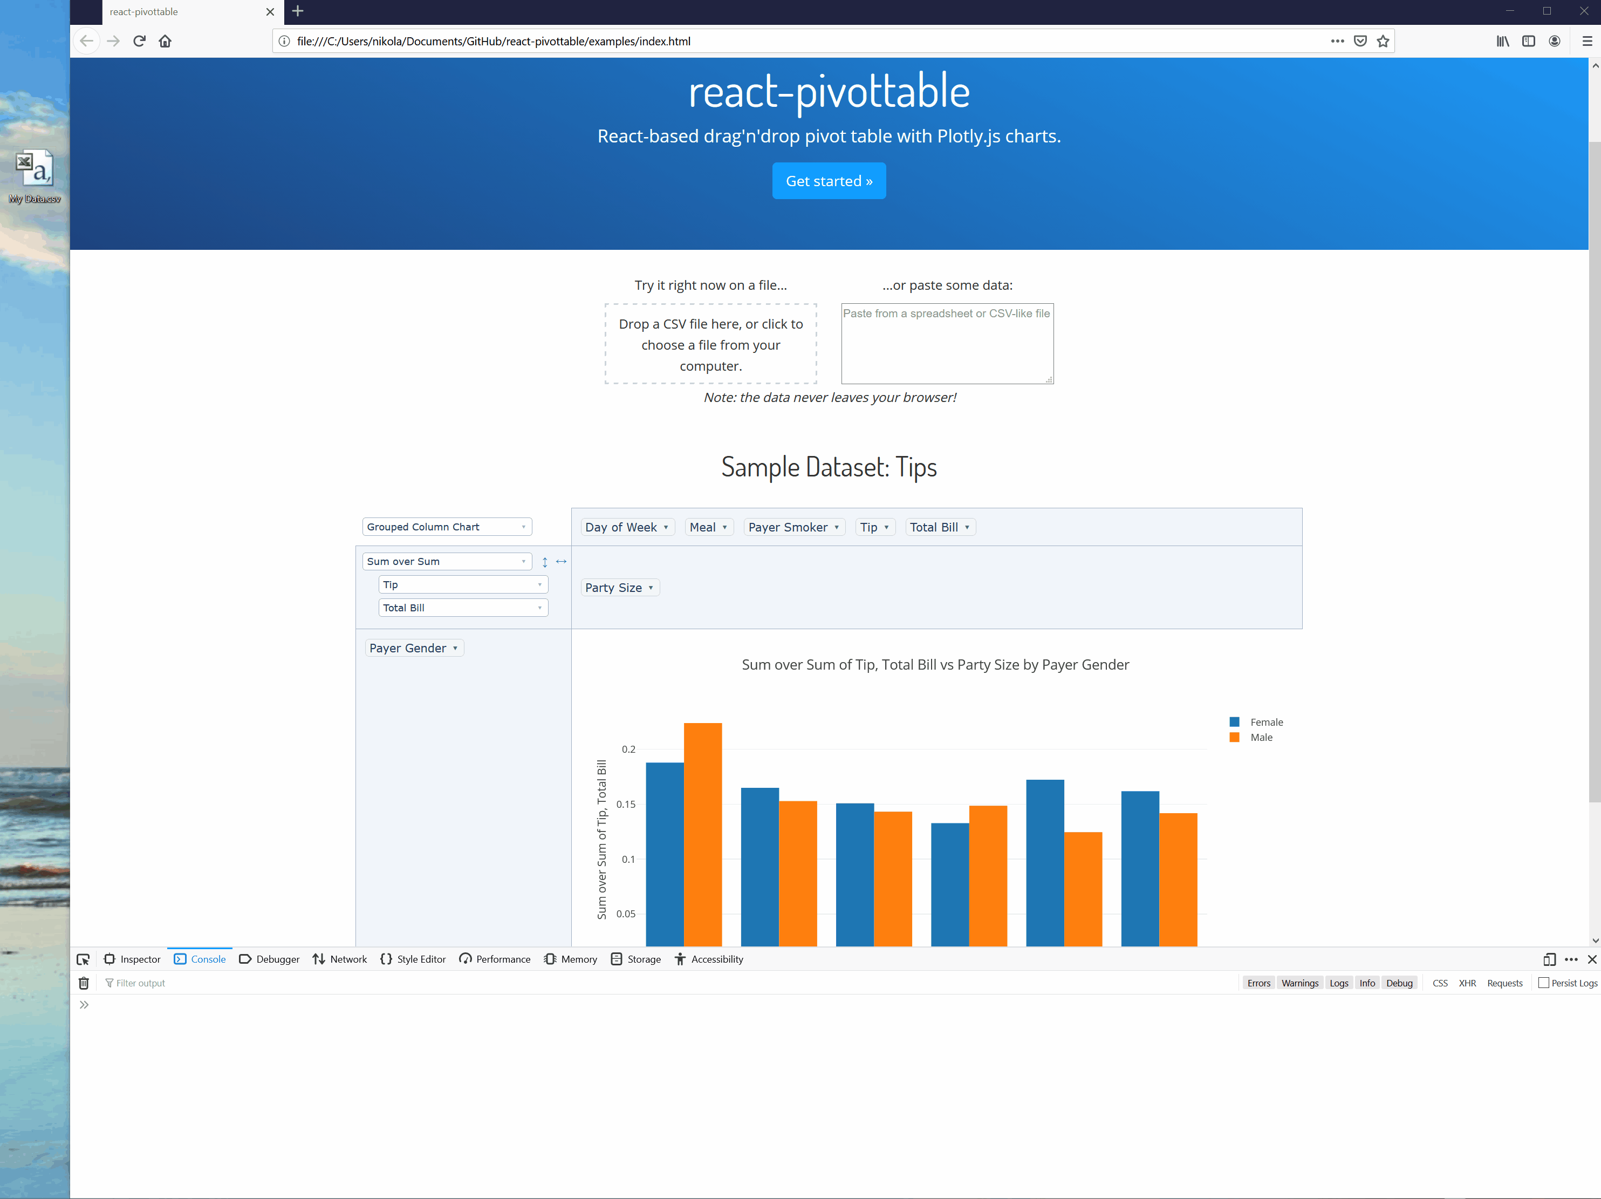Open the Grouped Column Chart renderer dropdown

pyautogui.click(x=447, y=527)
